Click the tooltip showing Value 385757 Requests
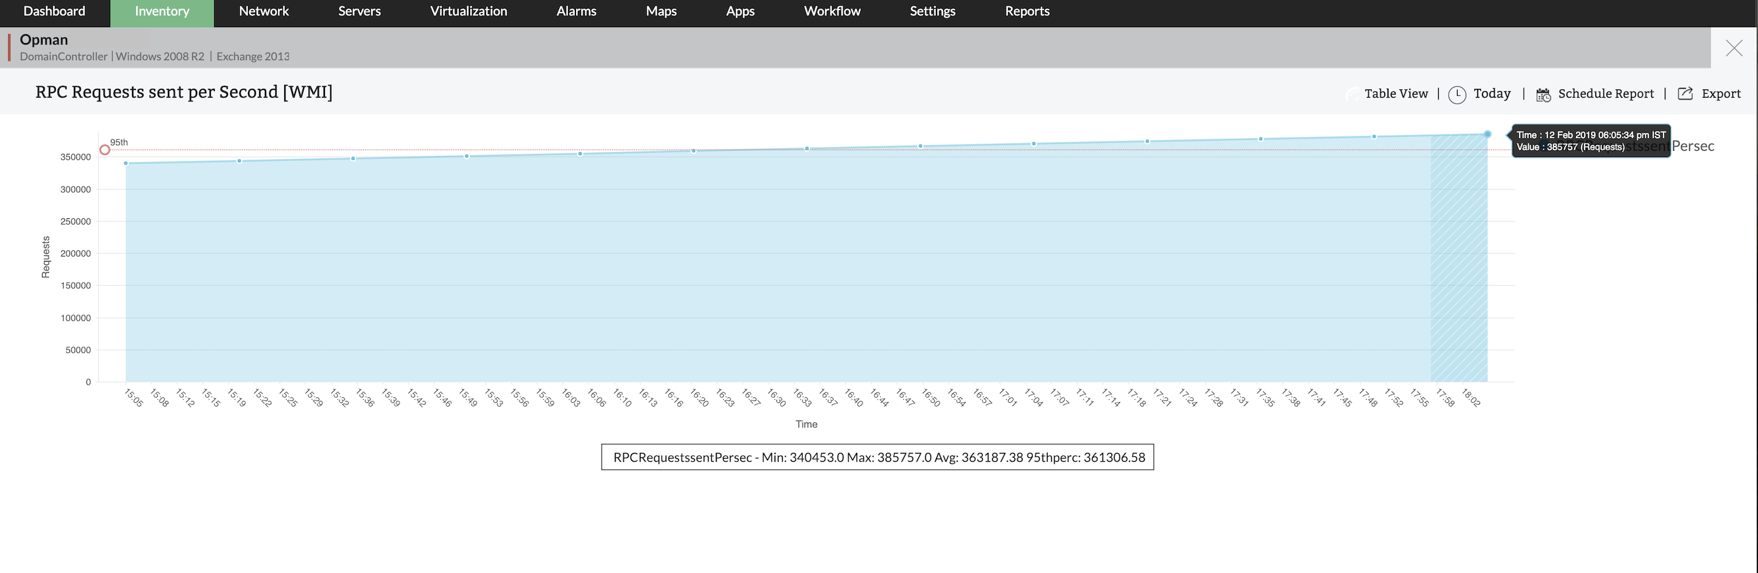Screen dimensions: 1758x573 [x=1590, y=141]
